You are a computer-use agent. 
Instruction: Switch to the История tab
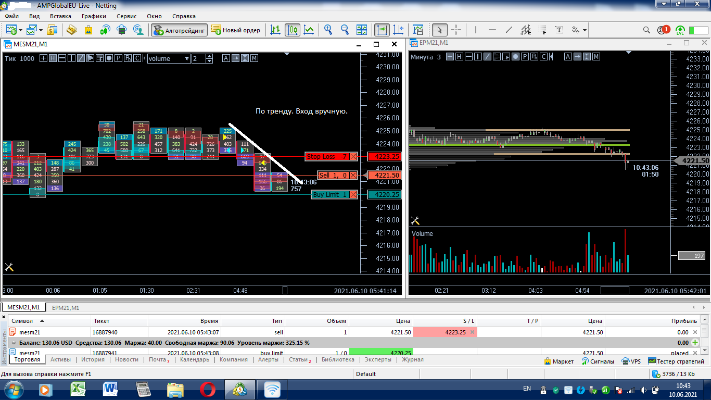(x=93, y=359)
